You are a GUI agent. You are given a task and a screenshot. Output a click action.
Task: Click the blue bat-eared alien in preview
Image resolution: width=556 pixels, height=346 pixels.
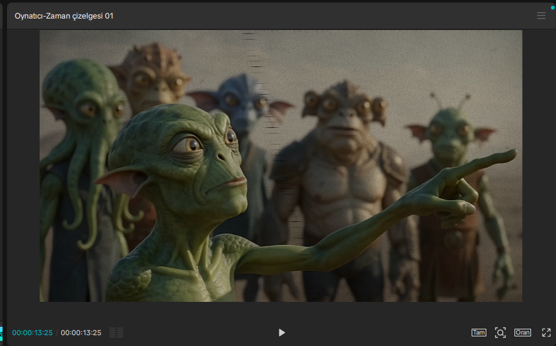point(241,103)
